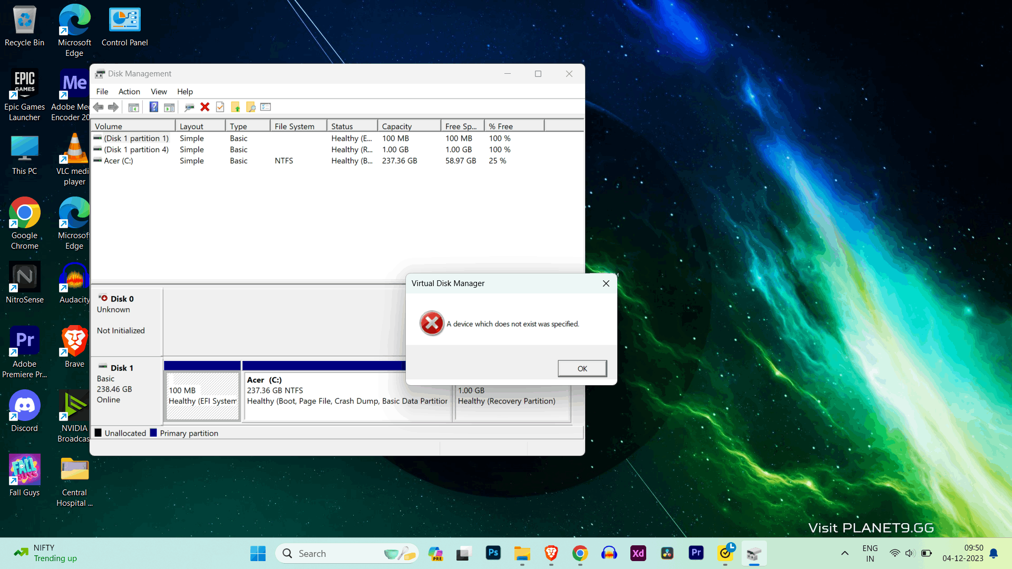Click the Help toolbar icon with question mark
This screenshot has height=569, width=1012.
pos(153,107)
